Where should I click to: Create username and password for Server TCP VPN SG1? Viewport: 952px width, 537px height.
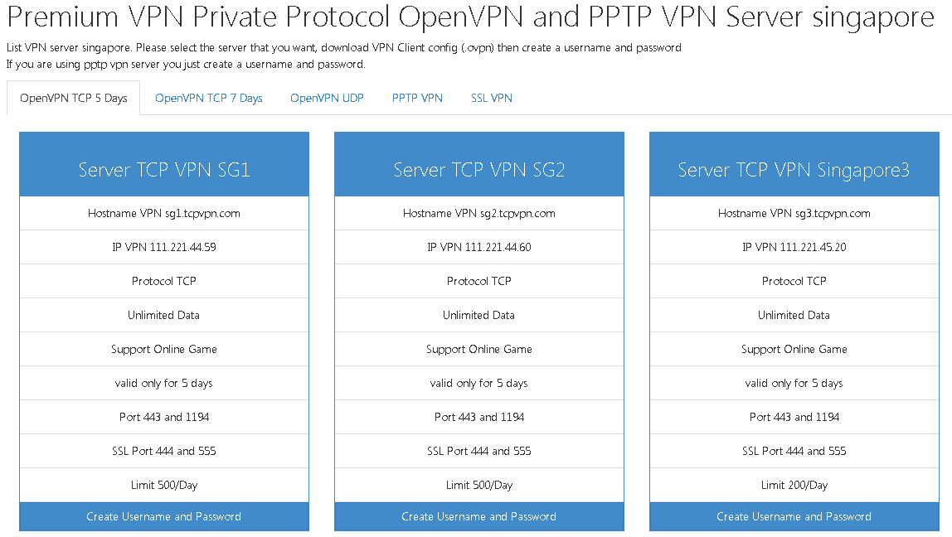(163, 516)
